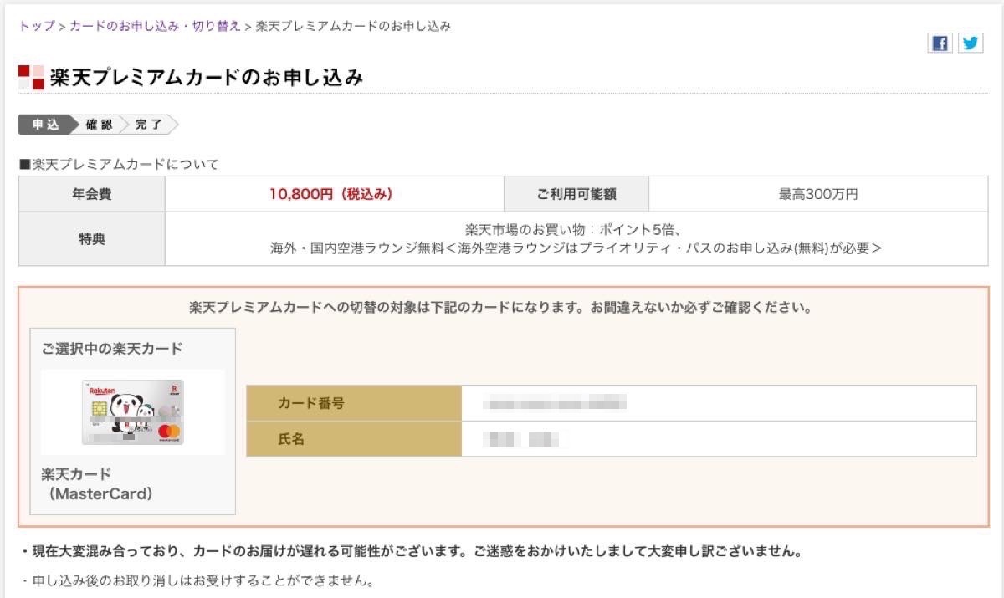
Task: Select the 完了 step indicator
Action: point(149,125)
